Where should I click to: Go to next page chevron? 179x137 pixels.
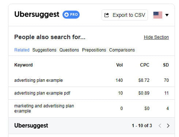tap(168, 126)
